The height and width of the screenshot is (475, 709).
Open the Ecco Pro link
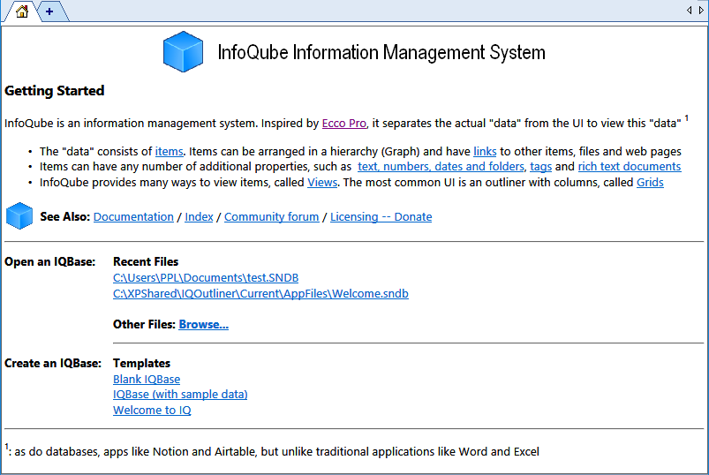click(x=344, y=124)
